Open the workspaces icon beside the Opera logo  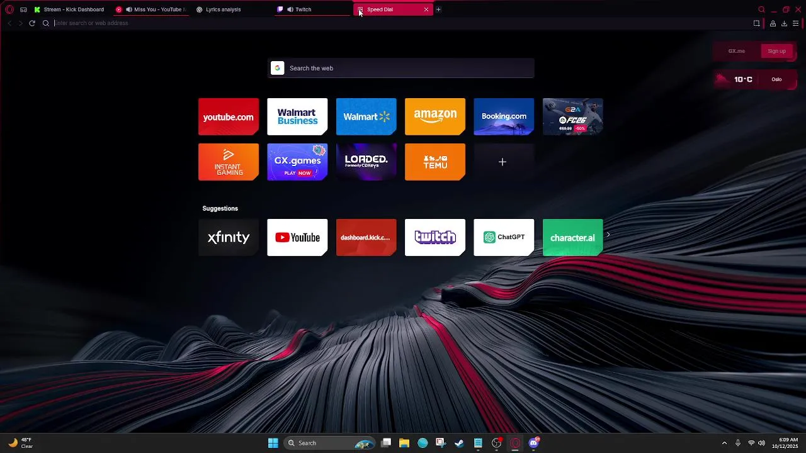[23, 9]
